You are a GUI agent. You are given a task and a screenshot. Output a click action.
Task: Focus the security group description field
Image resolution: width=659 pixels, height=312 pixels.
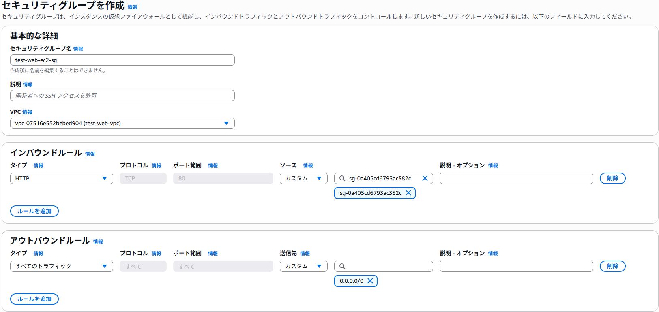coord(122,96)
